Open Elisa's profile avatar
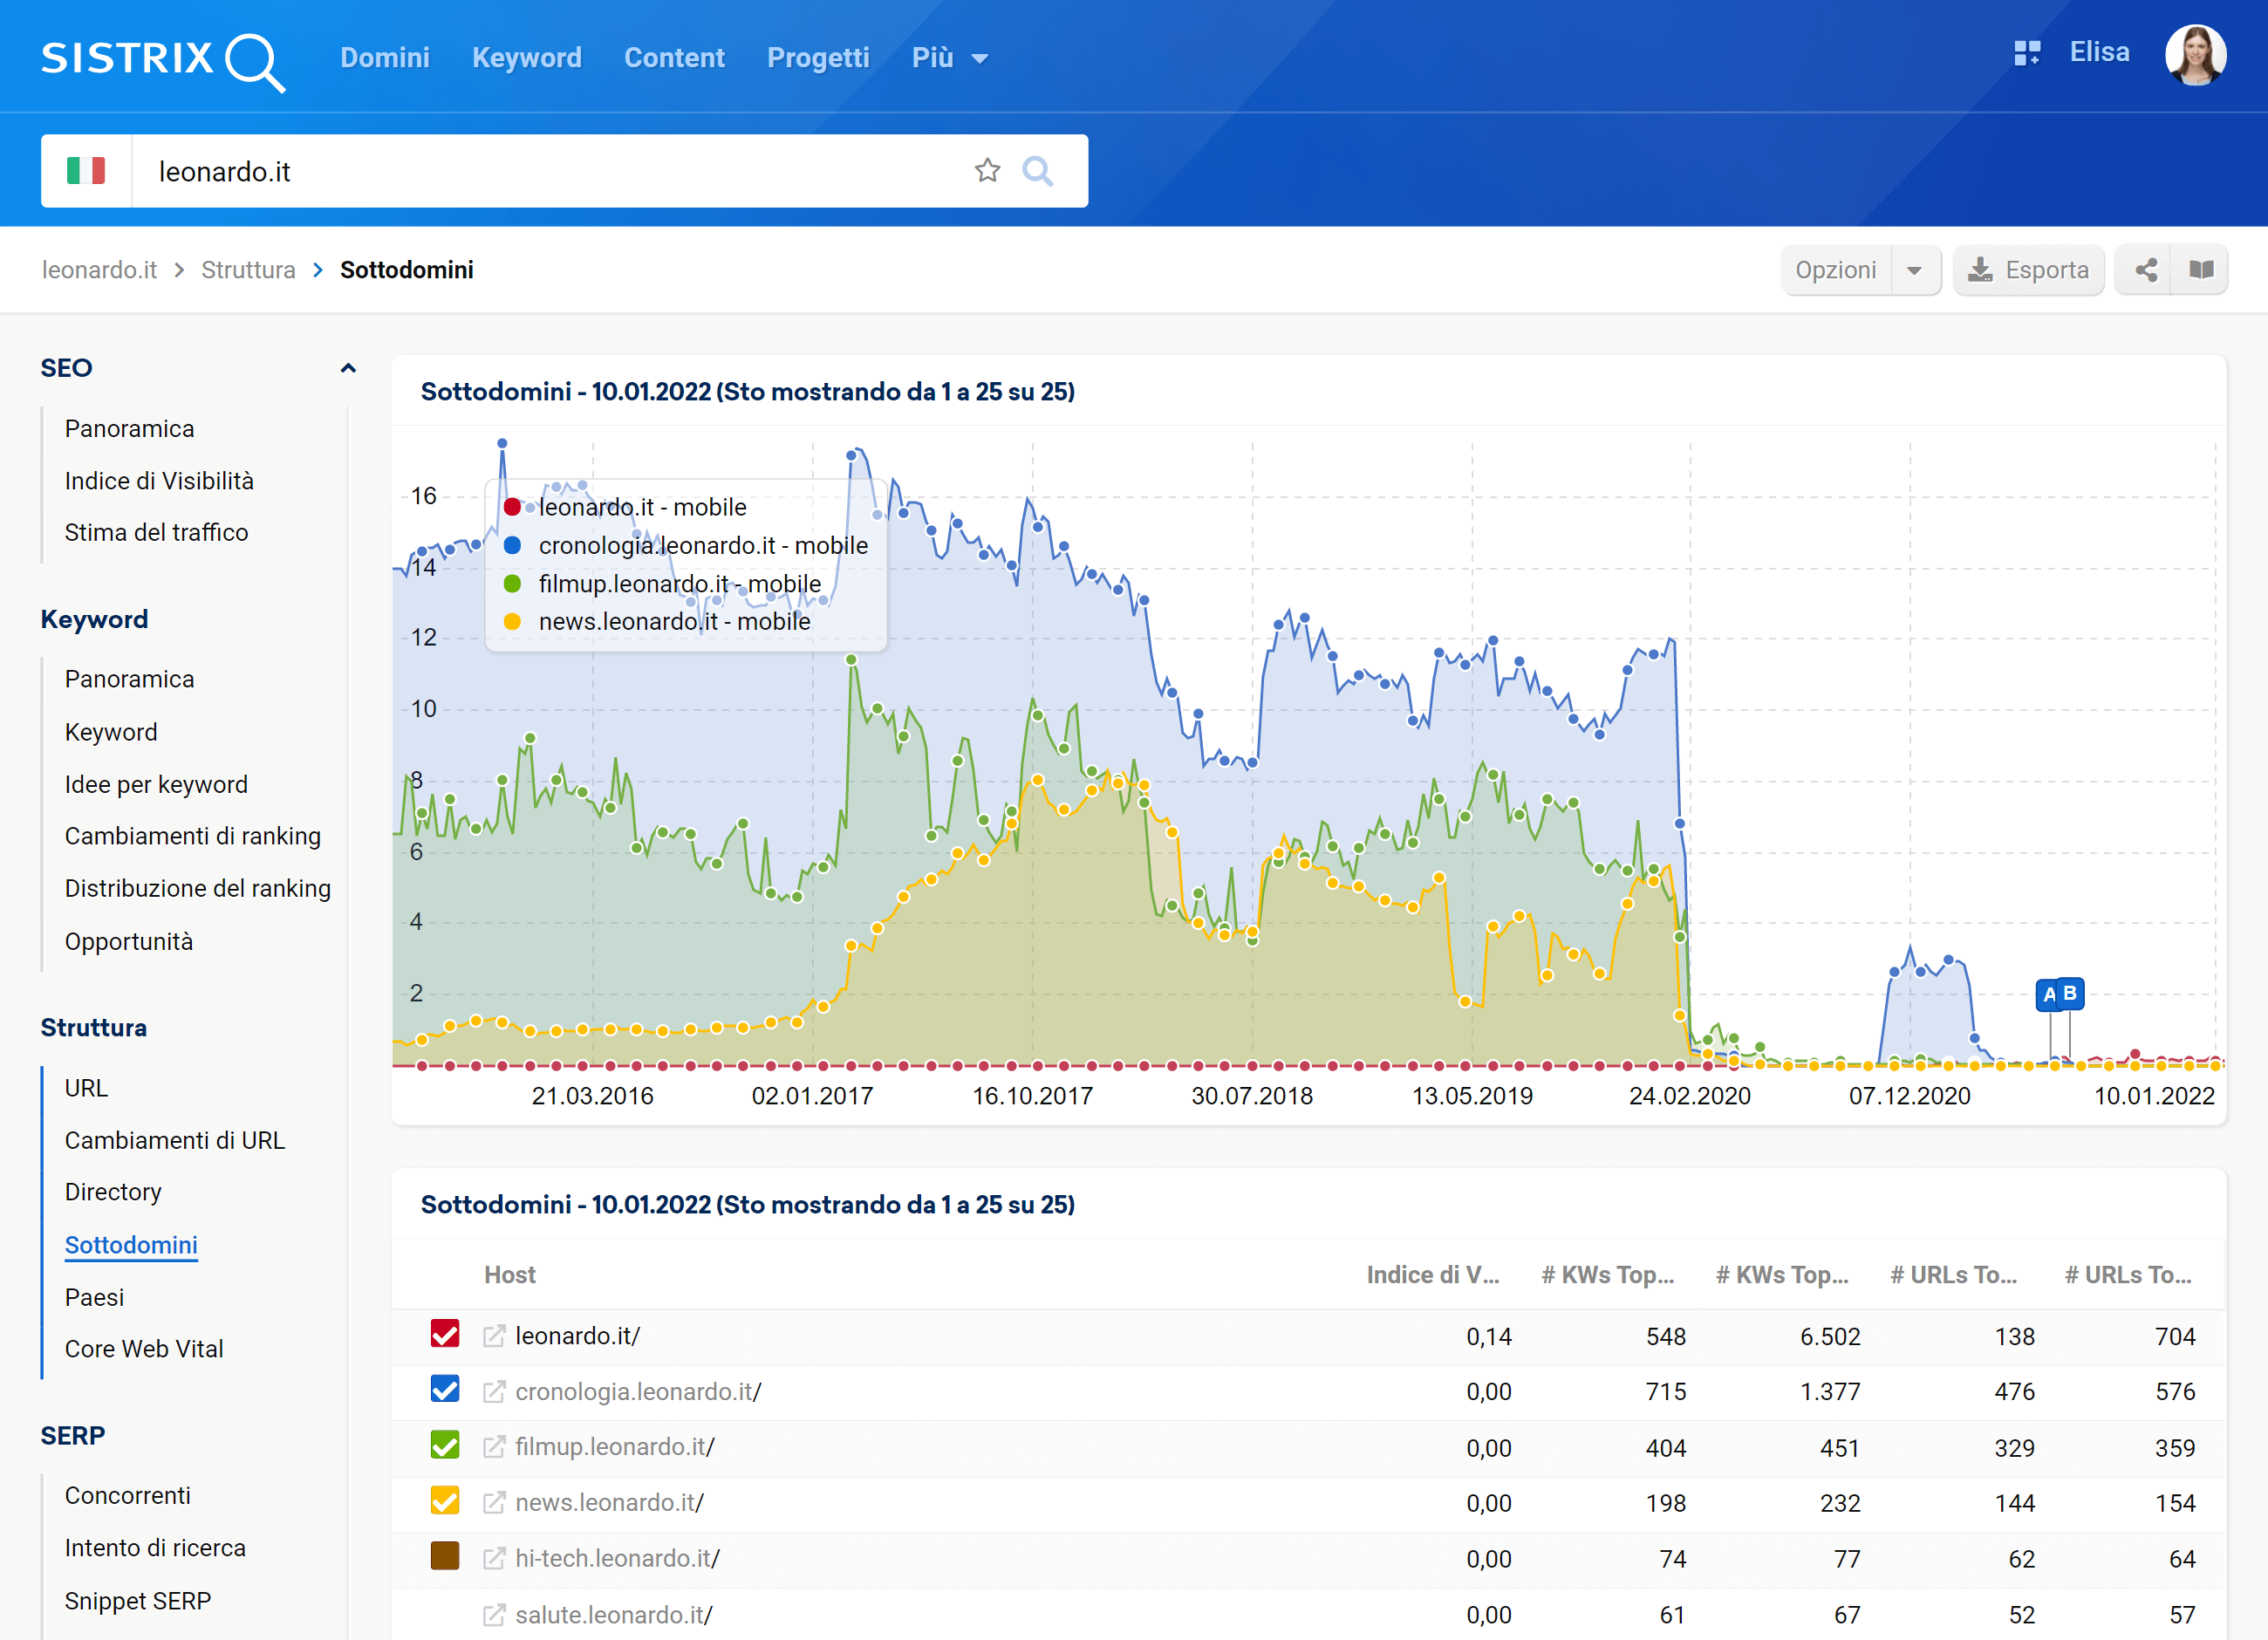The height and width of the screenshot is (1640, 2268). click(x=2195, y=55)
